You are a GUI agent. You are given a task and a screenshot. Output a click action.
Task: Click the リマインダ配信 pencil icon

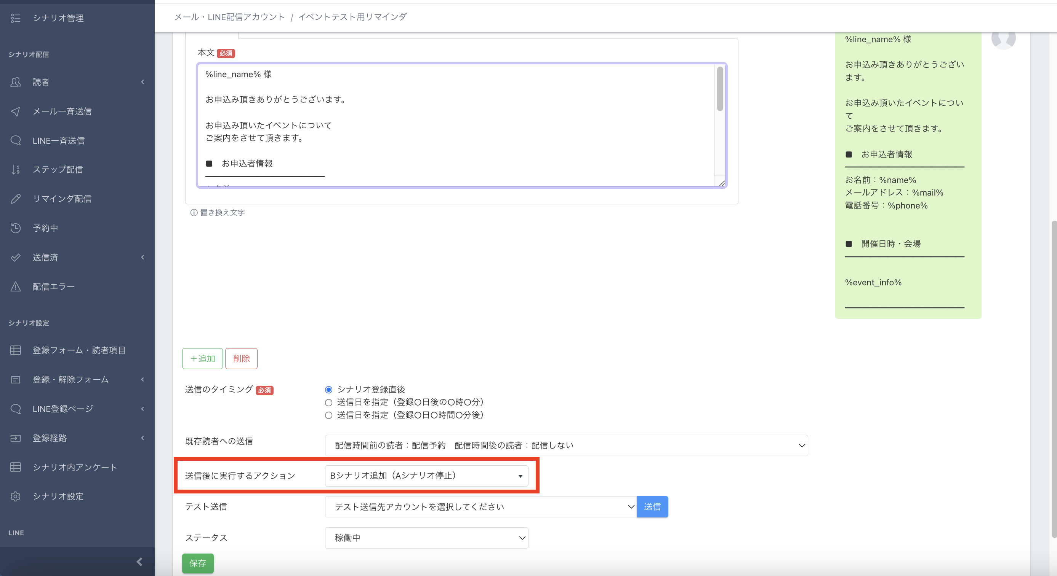pos(16,199)
